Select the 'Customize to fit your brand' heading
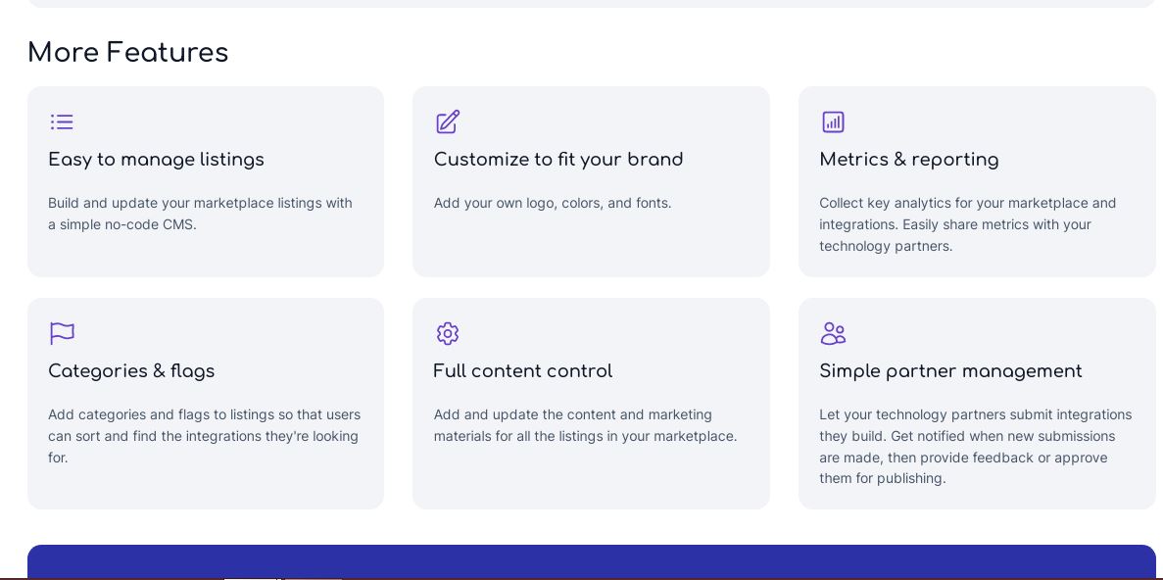 tap(558, 160)
